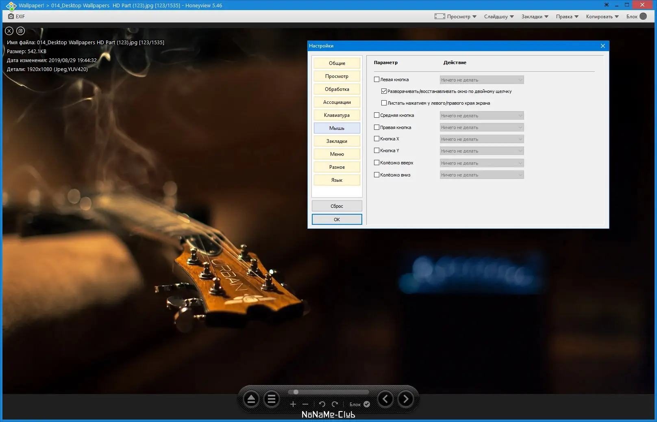Open the Правка toolbar menu
This screenshot has height=422, width=657.
567,17
